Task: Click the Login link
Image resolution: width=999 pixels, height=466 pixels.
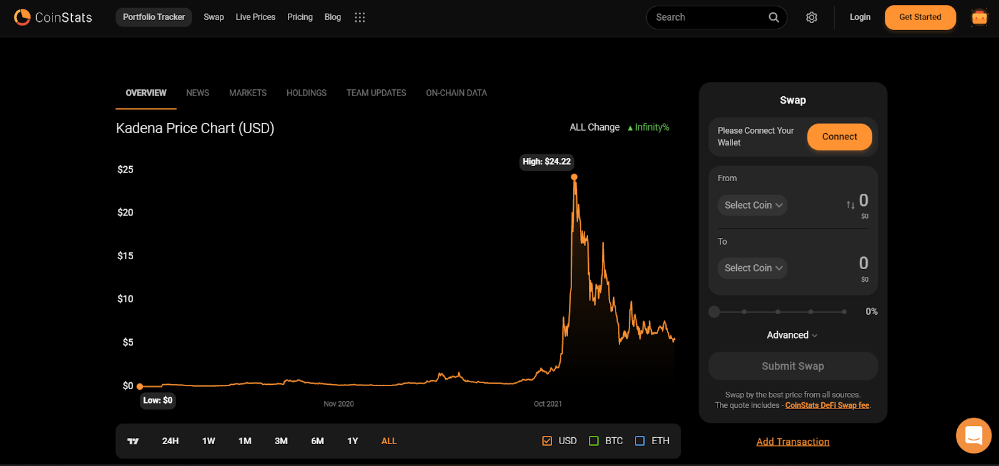Action: pyautogui.click(x=860, y=17)
